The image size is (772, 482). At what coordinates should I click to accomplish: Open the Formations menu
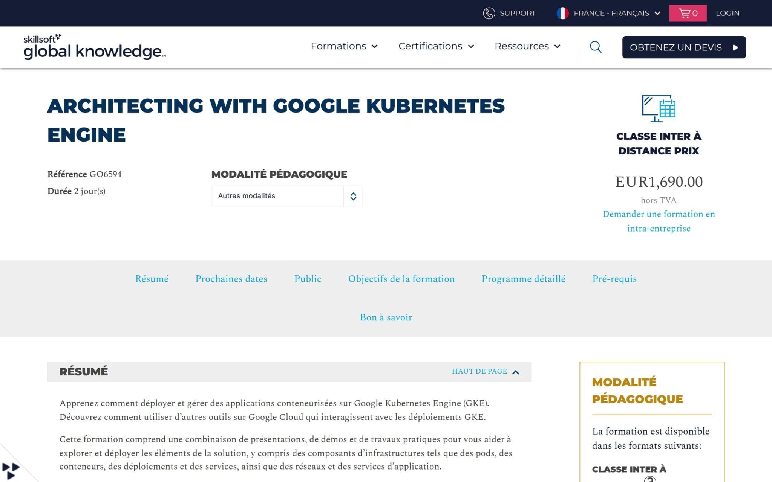344,46
